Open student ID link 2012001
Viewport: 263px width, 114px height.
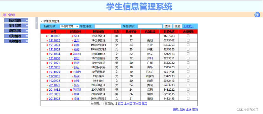click(54, 94)
